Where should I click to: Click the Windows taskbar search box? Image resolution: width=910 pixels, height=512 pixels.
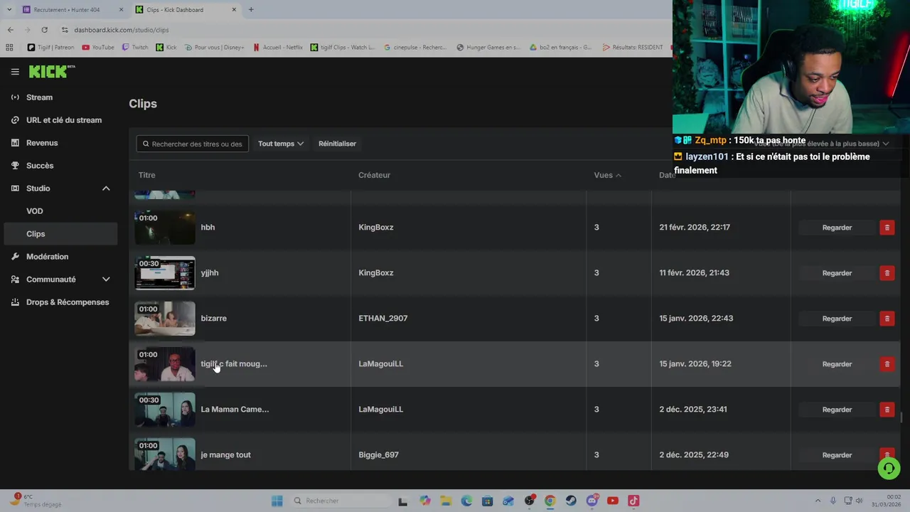click(x=339, y=501)
